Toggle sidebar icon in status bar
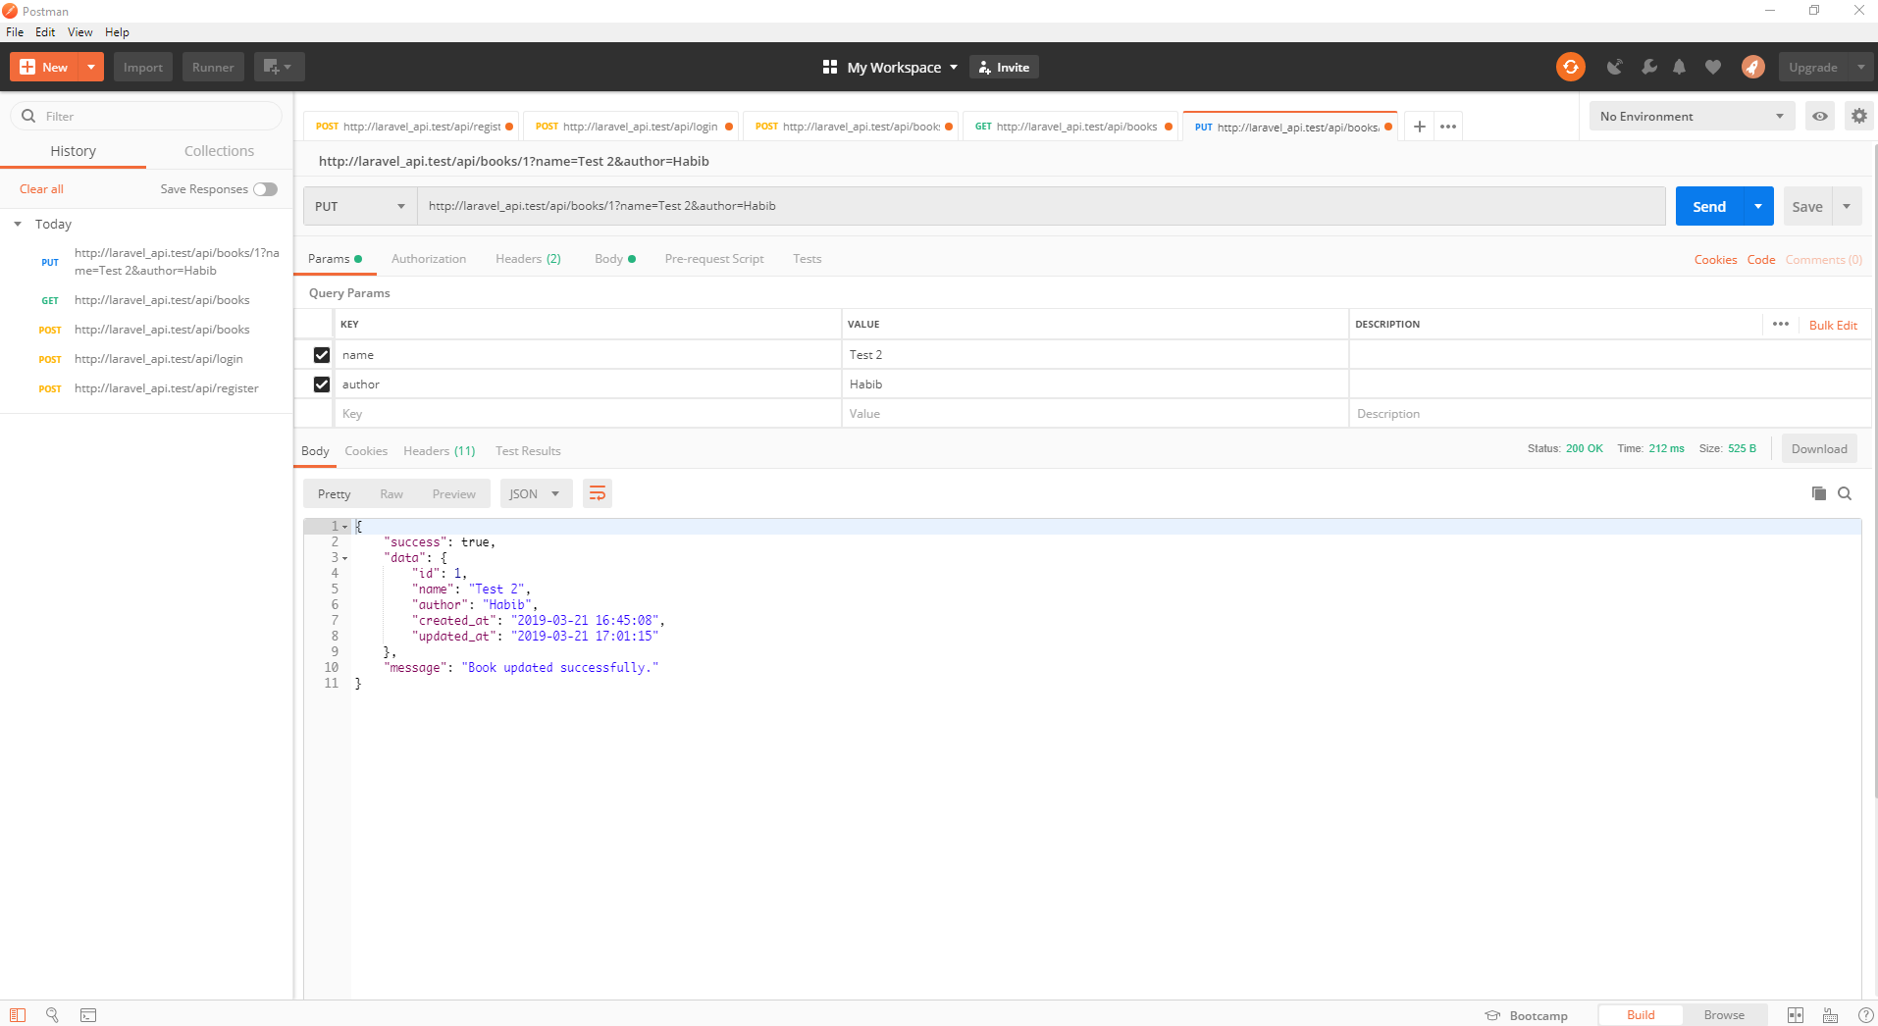 tap(18, 1015)
